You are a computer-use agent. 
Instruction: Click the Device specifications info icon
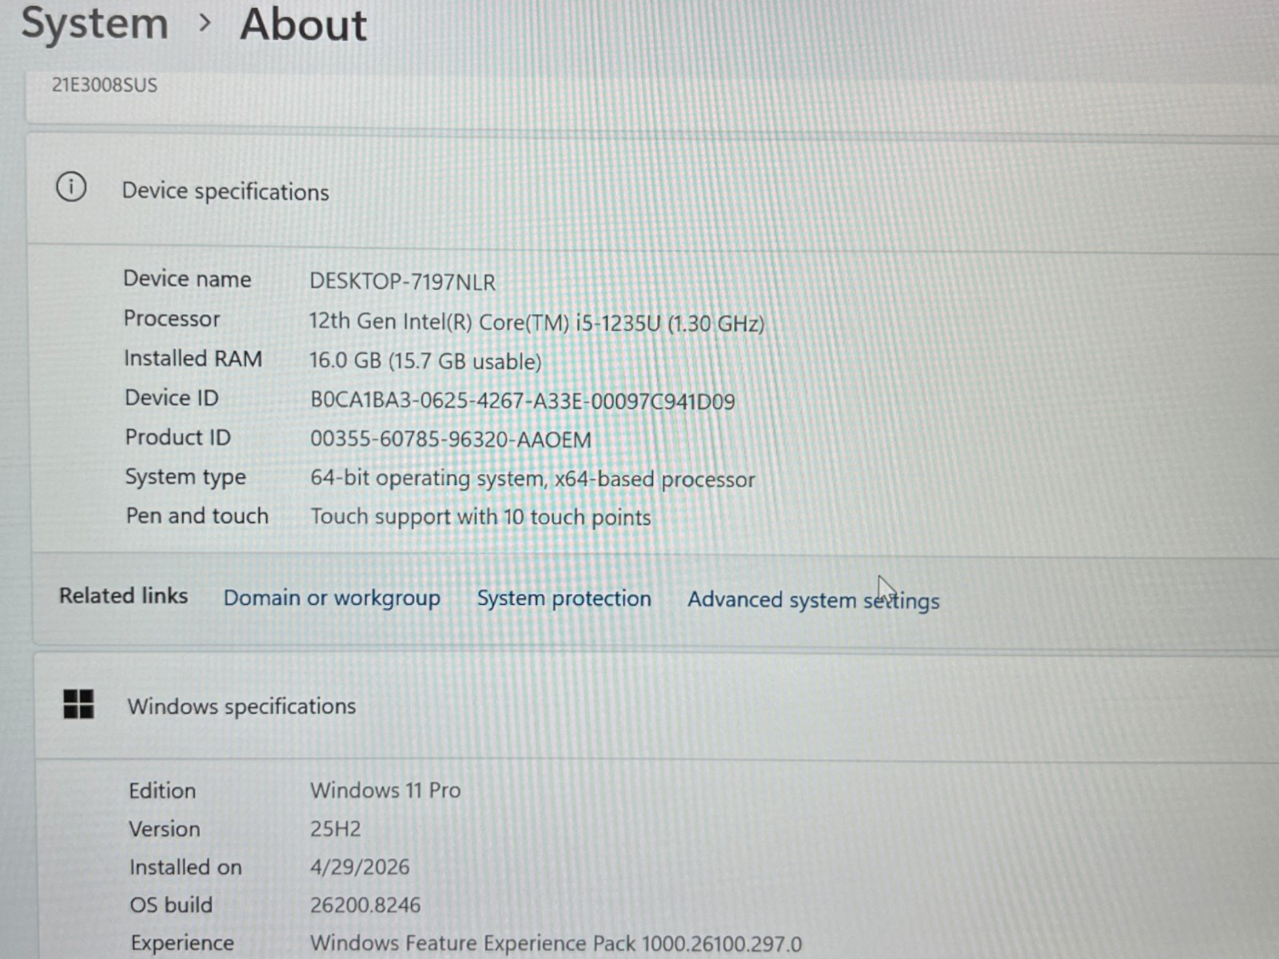[x=71, y=188]
